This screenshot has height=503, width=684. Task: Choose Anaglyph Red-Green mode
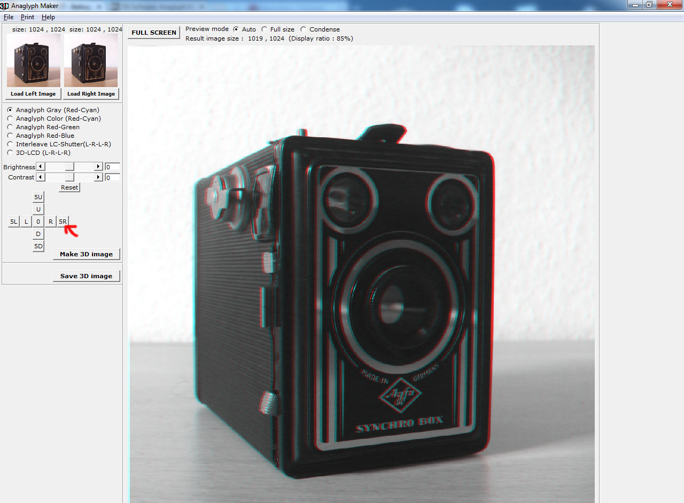tap(43, 127)
